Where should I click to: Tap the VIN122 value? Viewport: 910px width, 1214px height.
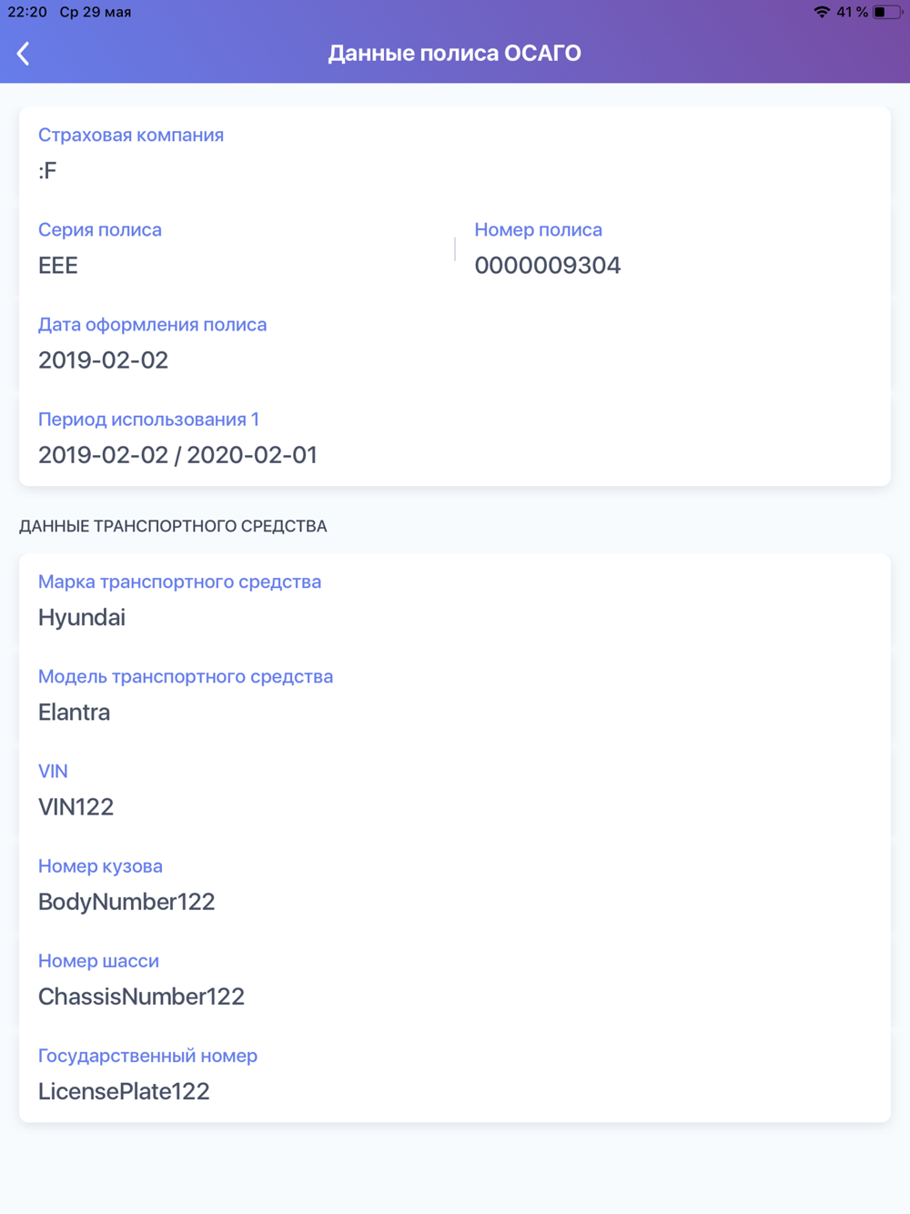coord(76,807)
